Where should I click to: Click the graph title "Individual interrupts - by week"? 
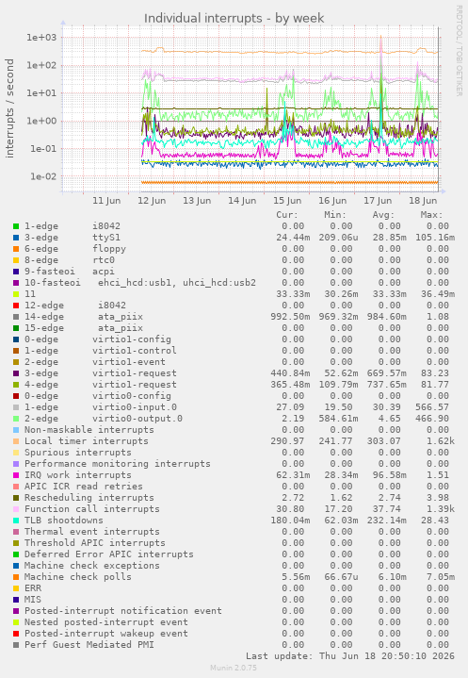(234, 18)
